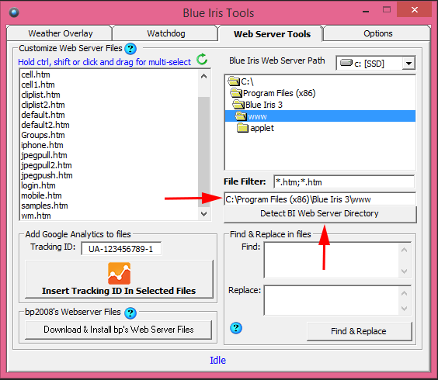Screen dimensions: 438x380
Task: Click the file list scroll up arrow
Action: [x=204, y=76]
